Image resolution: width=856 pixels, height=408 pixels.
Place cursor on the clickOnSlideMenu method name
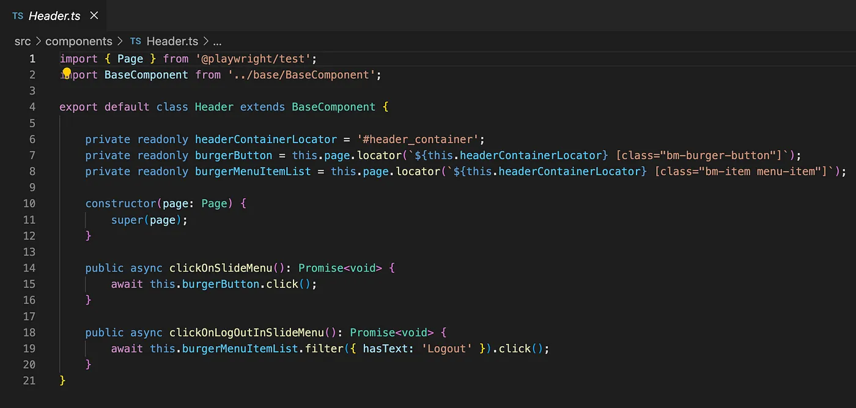coord(221,268)
